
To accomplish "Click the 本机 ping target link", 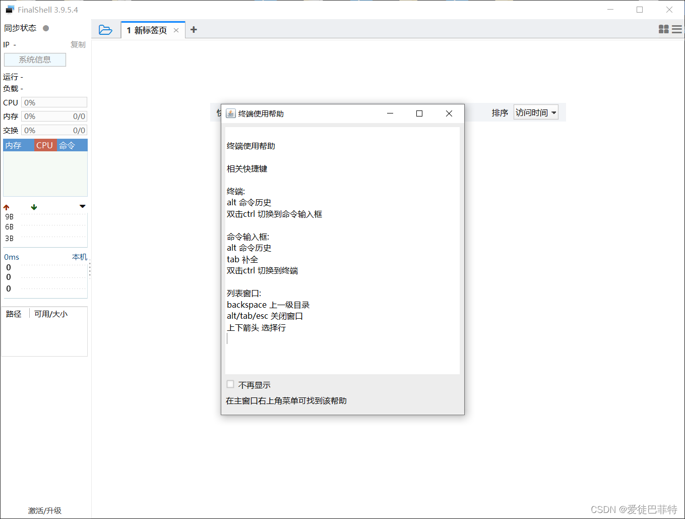I will 80,257.
